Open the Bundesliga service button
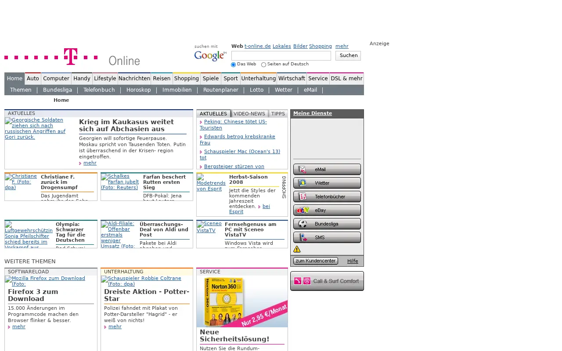This screenshot has height=351, width=562. pyautogui.click(x=327, y=224)
